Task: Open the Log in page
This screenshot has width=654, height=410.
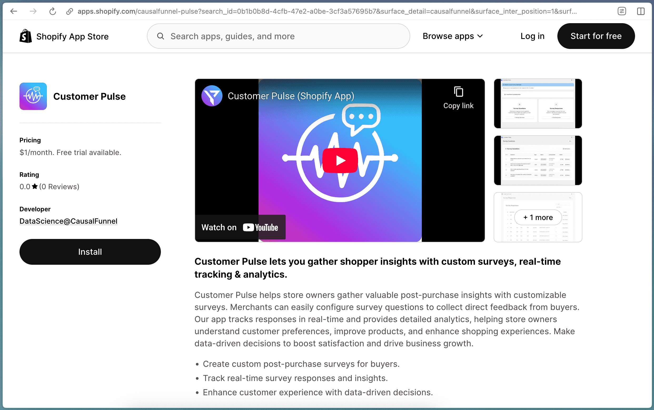Action: pyautogui.click(x=532, y=36)
